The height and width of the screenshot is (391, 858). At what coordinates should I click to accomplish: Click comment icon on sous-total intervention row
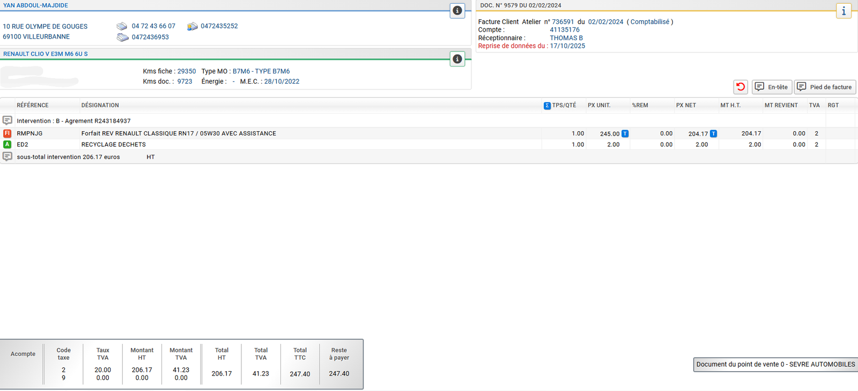[8, 156]
